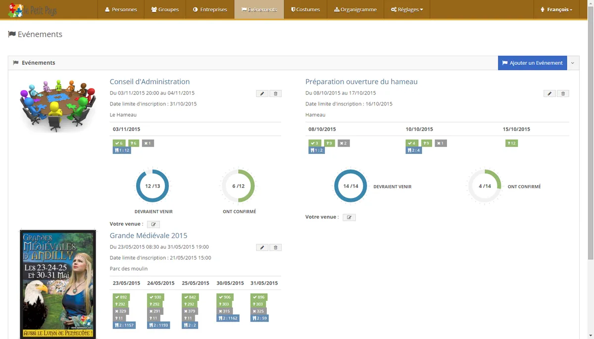The image size is (594, 339).
Task: Open the Réglages dropdown menu
Action: pos(406,9)
